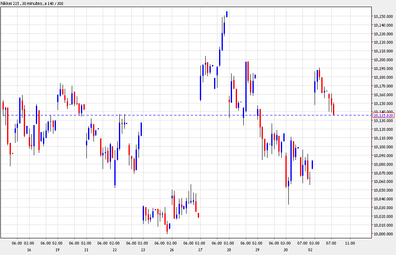
Task: Pick date label 29 on time axis
Action: point(257,250)
